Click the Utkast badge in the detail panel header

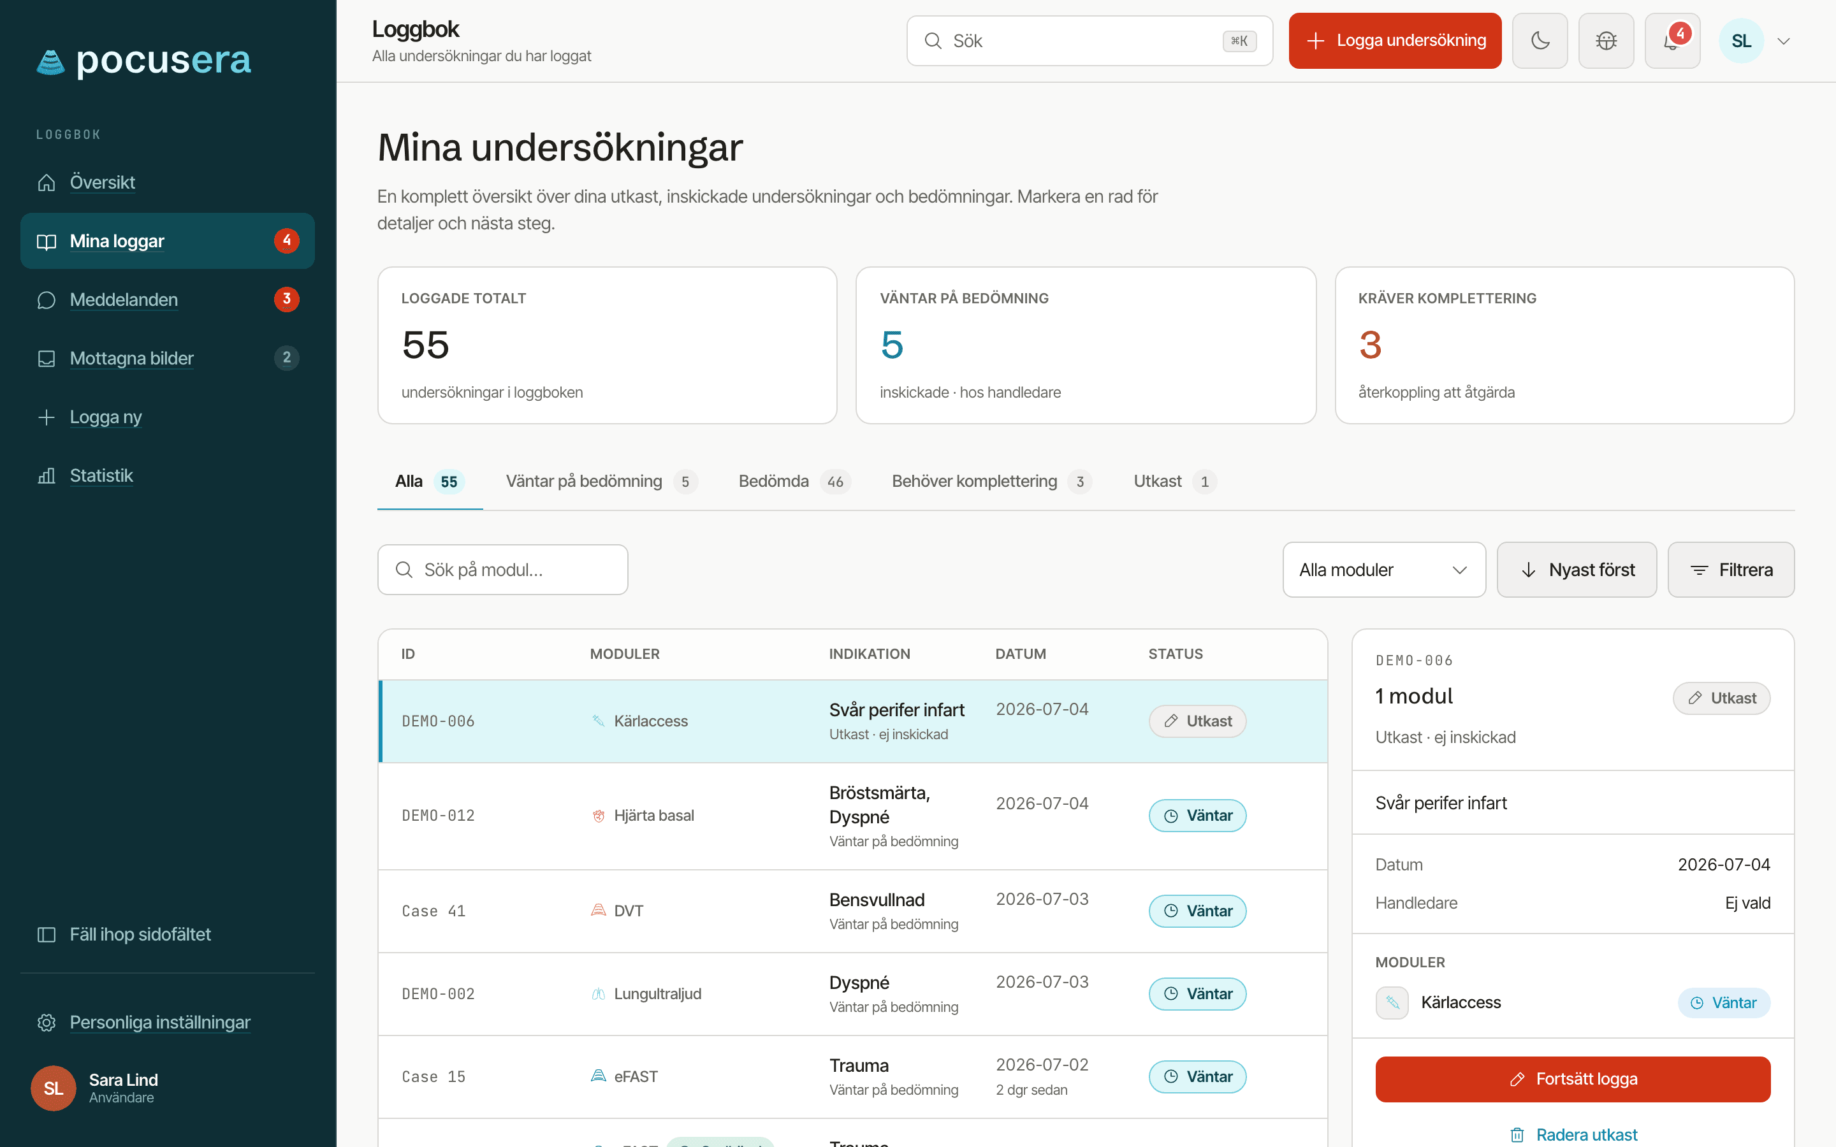tap(1721, 698)
